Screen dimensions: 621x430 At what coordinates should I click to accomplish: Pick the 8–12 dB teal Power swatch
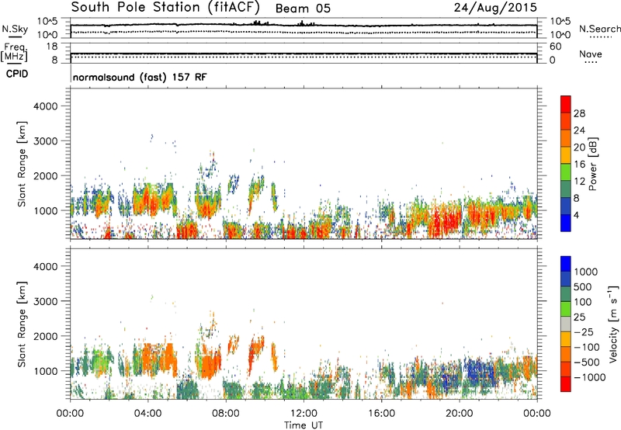566,189
